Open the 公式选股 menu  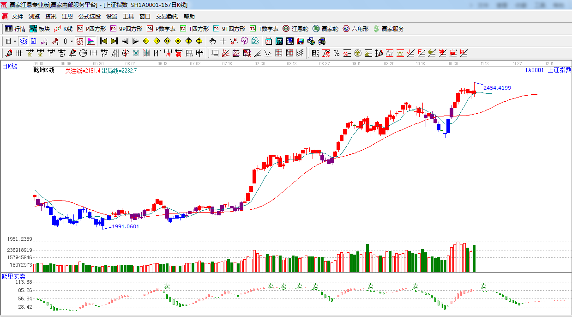coord(89,16)
